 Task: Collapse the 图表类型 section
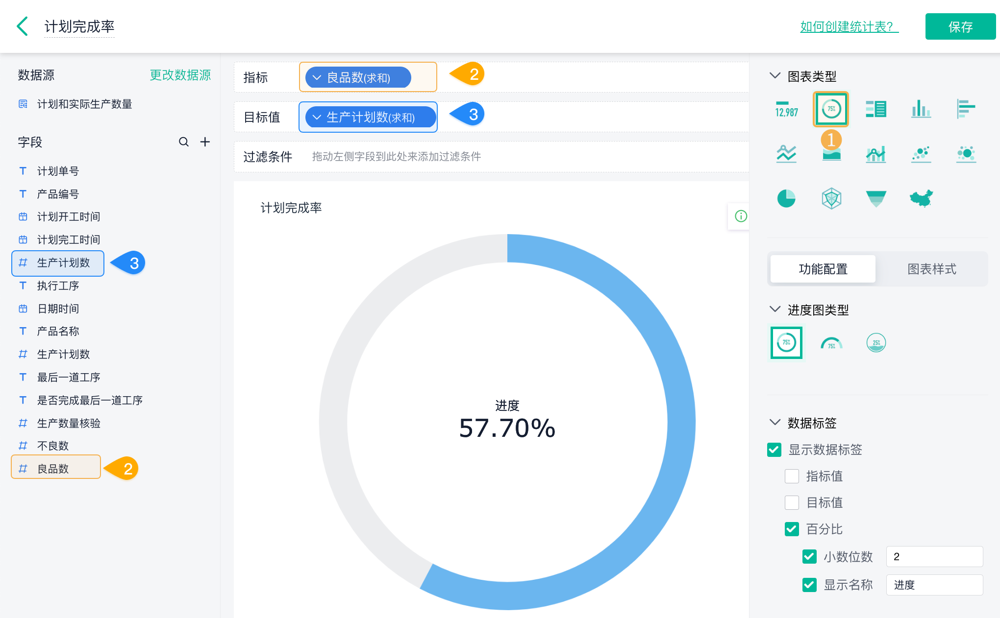775,76
